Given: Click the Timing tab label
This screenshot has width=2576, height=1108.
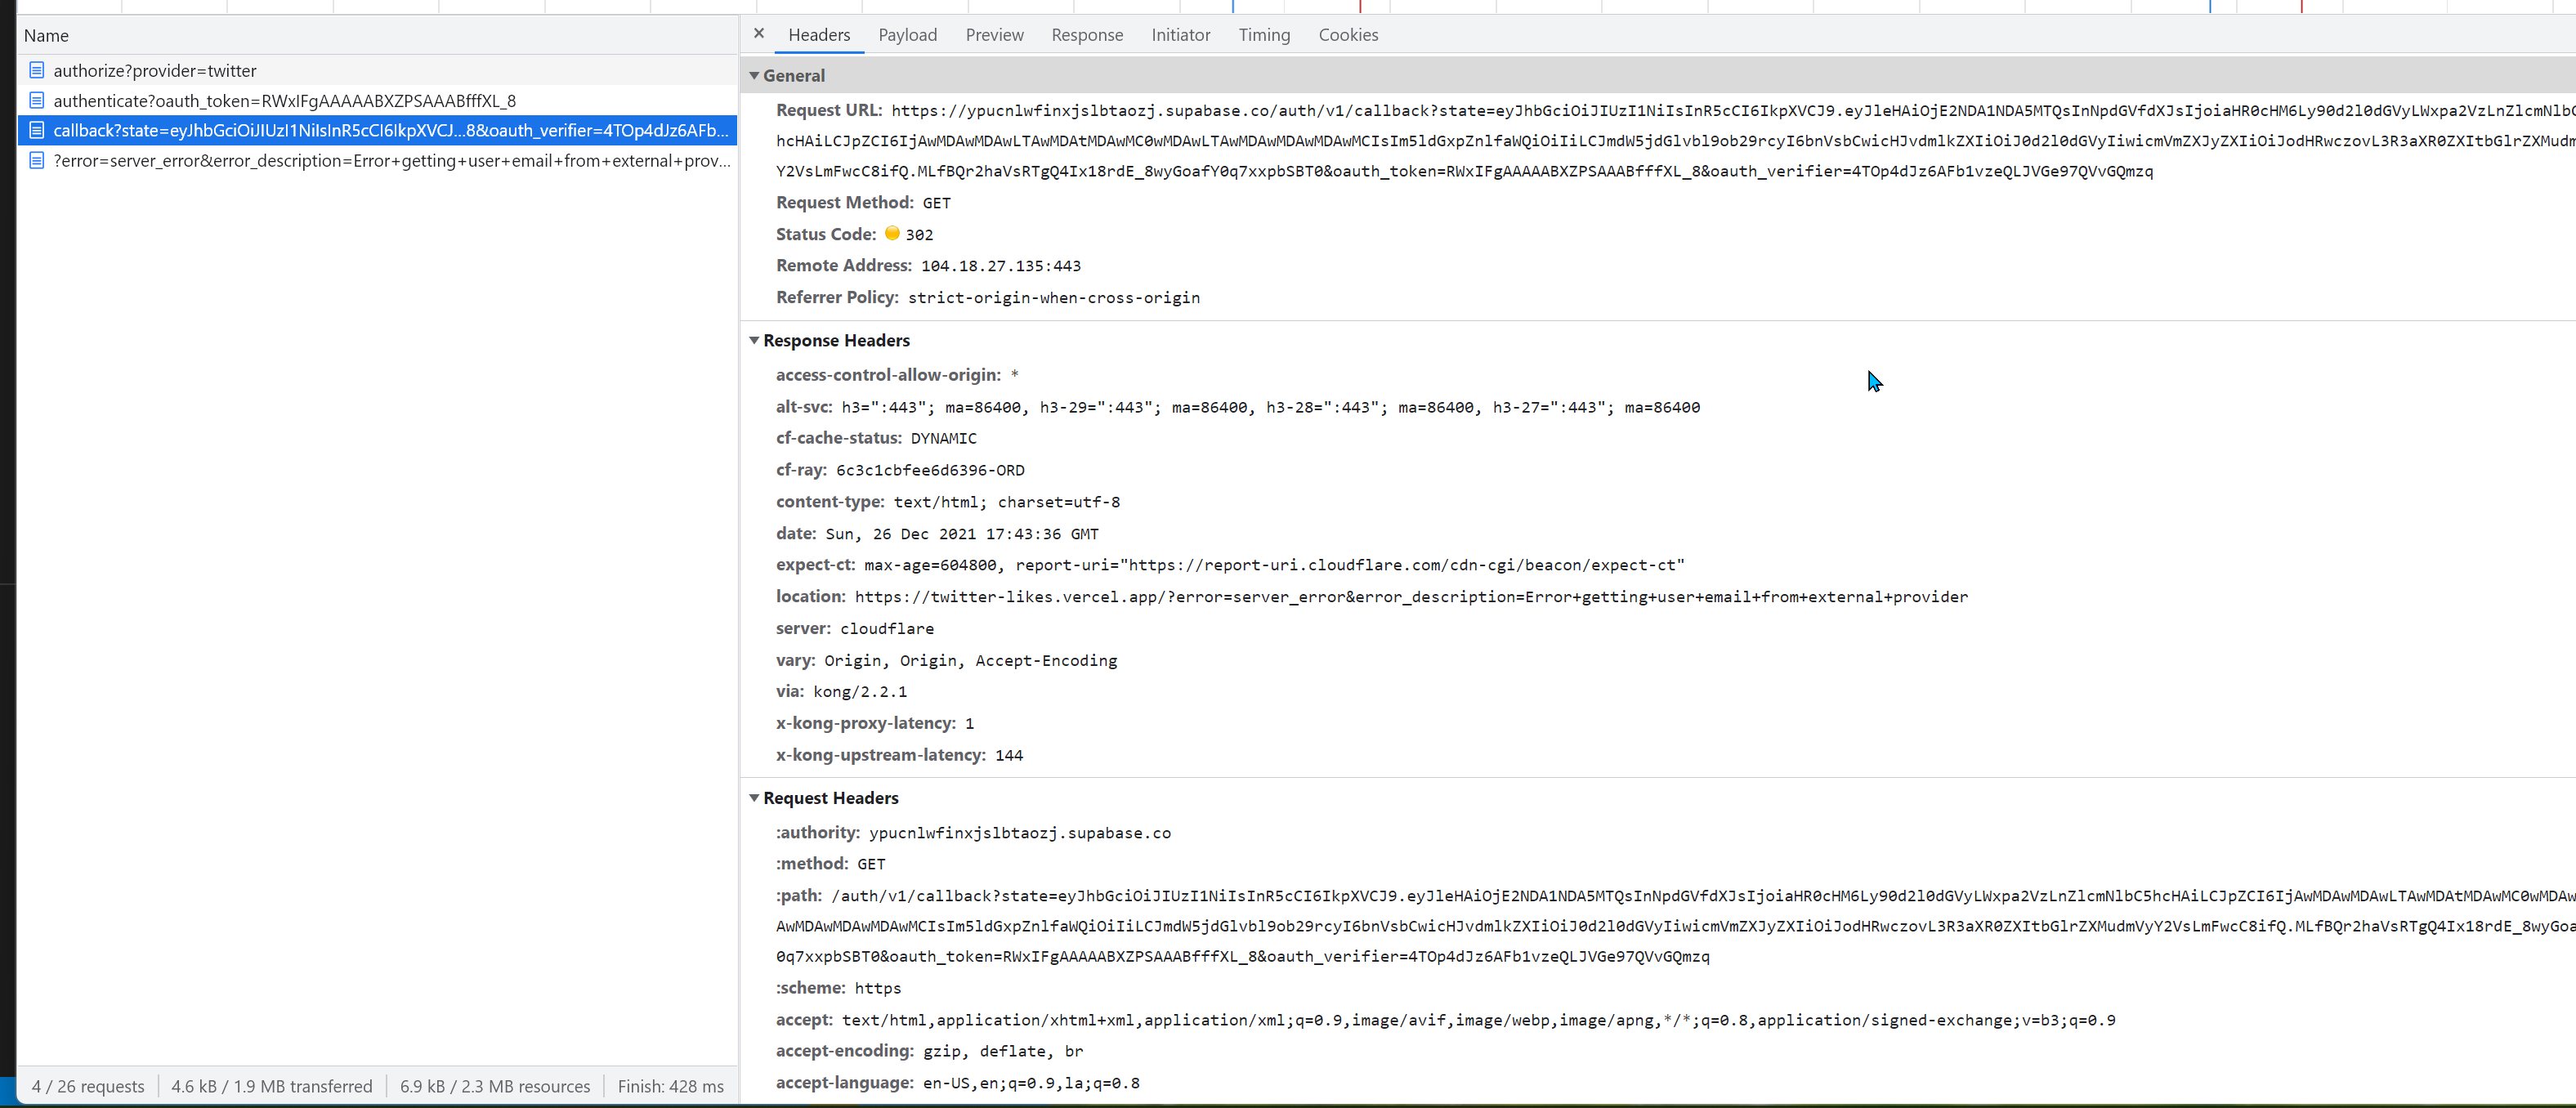Looking at the screenshot, I should point(1263,34).
